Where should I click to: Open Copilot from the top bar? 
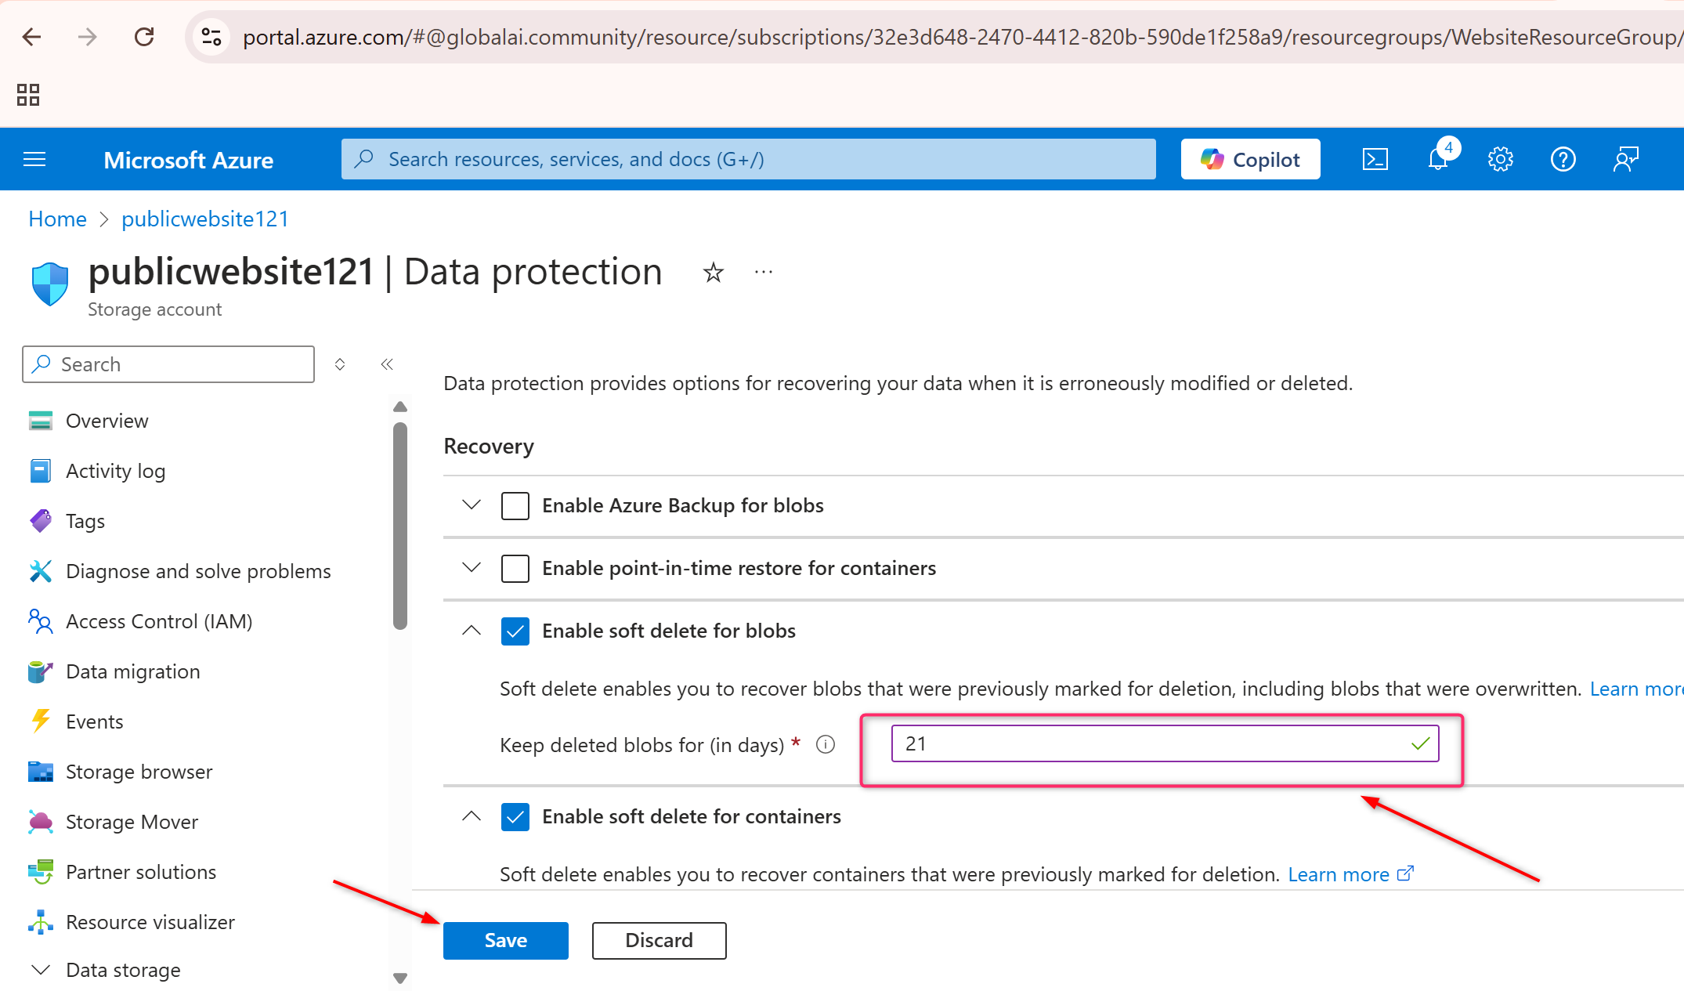(x=1251, y=160)
